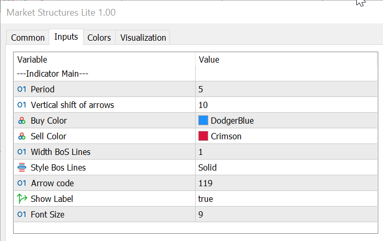
Task: Click the Crimson color swatch
Action: [204, 136]
